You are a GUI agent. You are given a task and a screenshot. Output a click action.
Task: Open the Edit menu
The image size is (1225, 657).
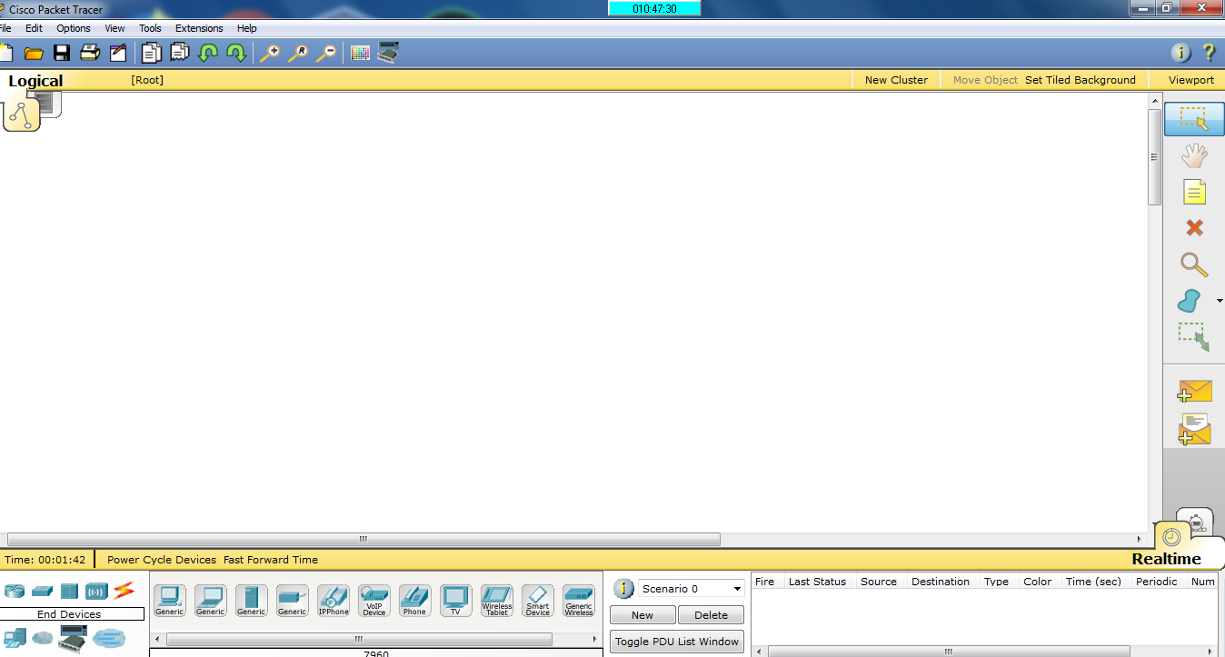click(34, 28)
